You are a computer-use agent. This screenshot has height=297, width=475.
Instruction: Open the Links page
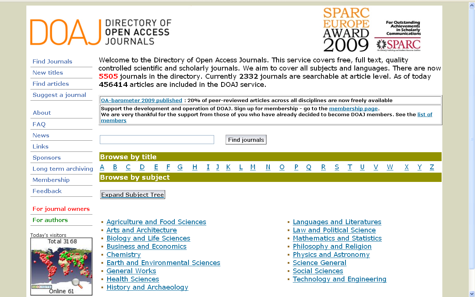point(40,147)
